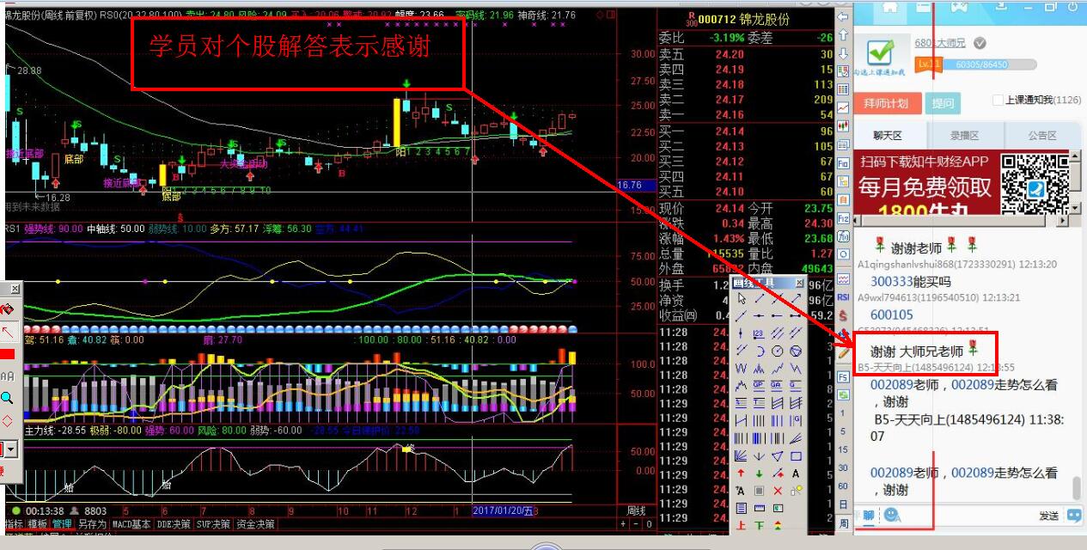Place a red up-arrow marker tool
Viewport: 1087px width, 550px height.
coord(742,474)
